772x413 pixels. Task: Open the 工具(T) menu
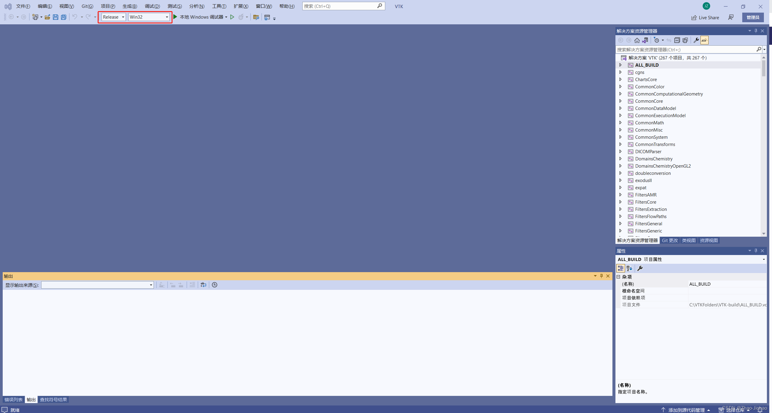(x=219, y=6)
